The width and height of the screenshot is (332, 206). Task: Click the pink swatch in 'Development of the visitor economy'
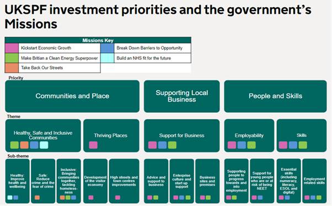(91, 198)
